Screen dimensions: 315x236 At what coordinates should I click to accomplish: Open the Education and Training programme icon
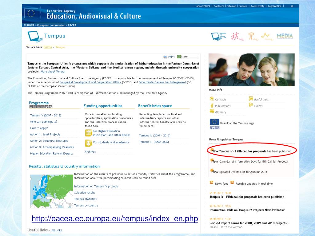point(219,36)
